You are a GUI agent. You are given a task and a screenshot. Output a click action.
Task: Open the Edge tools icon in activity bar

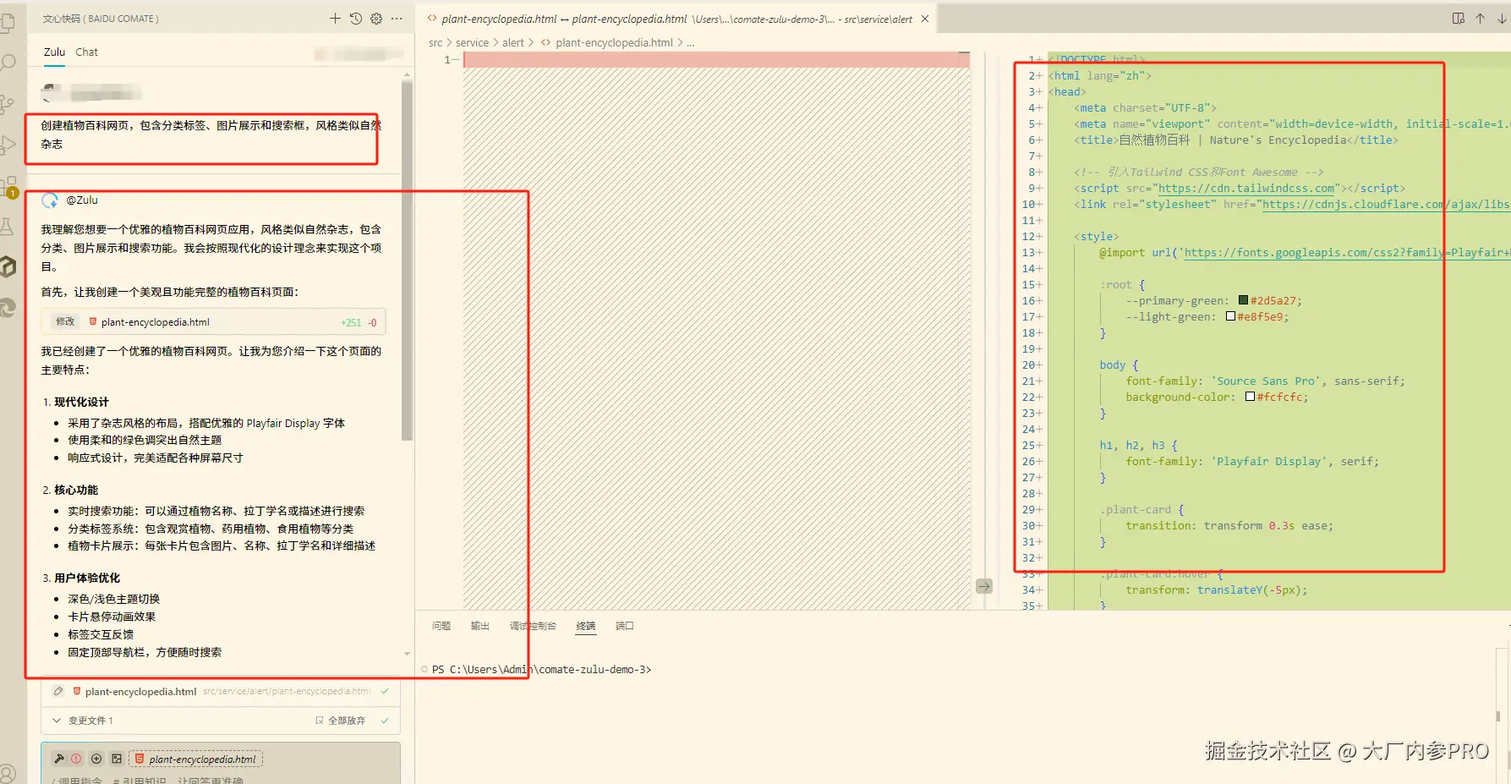point(8,308)
